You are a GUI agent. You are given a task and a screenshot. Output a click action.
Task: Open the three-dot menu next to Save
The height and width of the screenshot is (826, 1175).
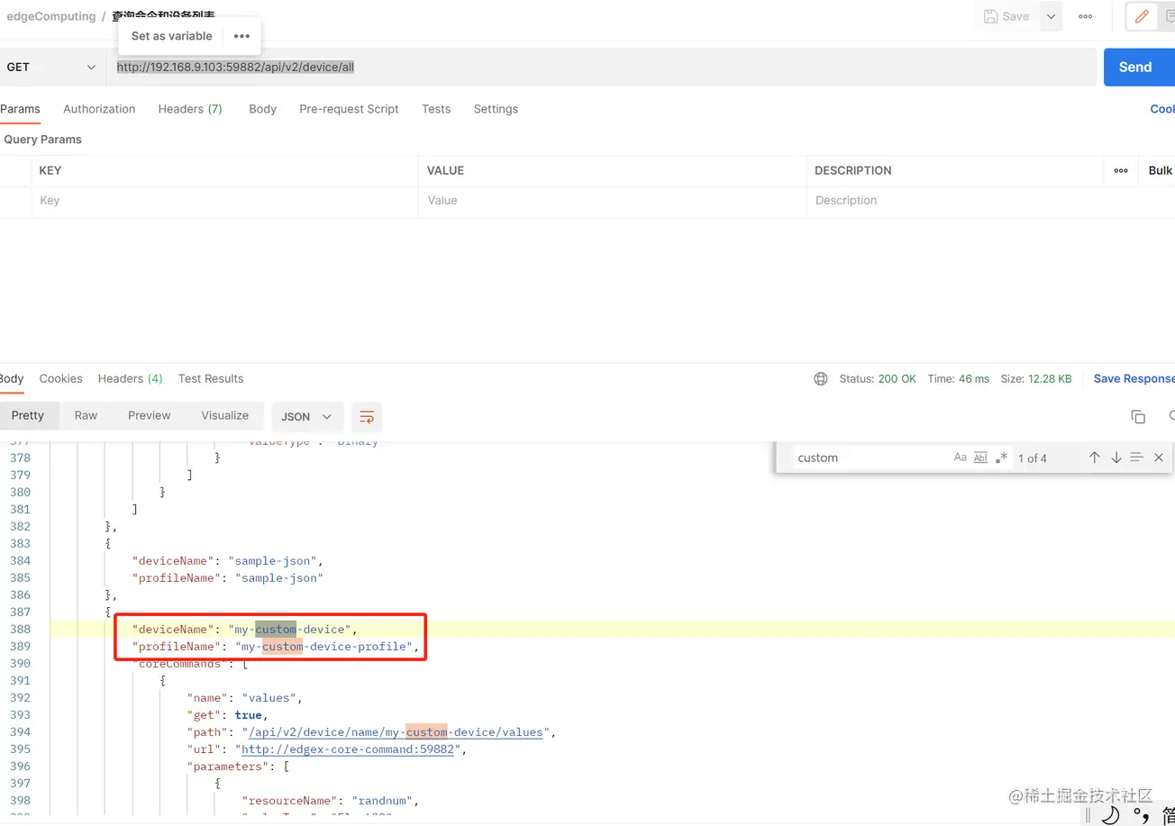(1085, 16)
